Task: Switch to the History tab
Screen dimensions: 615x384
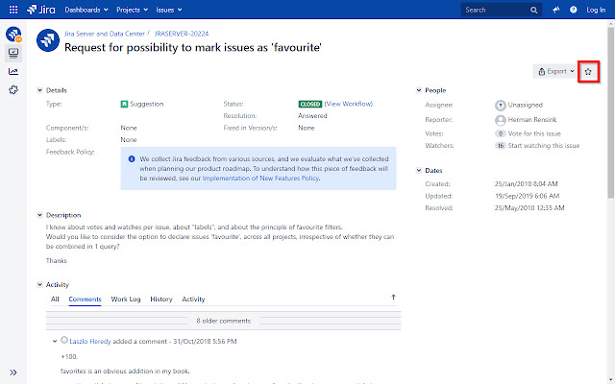Action: [x=161, y=299]
